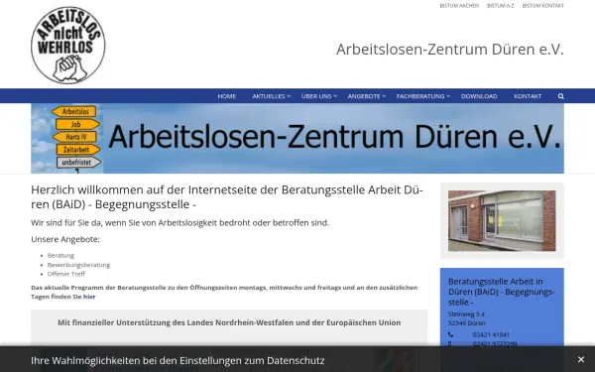Open the ANGEBOTE menu
595x372 pixels.
(364, 96)
